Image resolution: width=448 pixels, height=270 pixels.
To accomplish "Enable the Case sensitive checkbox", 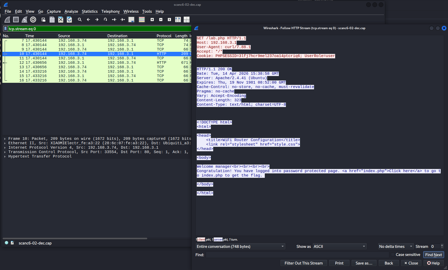I will pyautogui.click(x=393, y=255).
